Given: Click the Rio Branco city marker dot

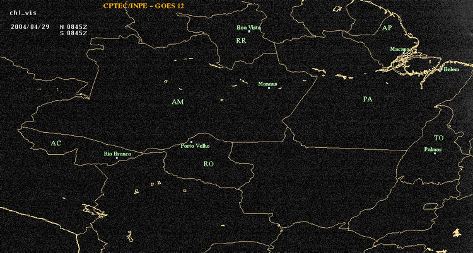Looking at the screenshot, I should pos(117,158).
